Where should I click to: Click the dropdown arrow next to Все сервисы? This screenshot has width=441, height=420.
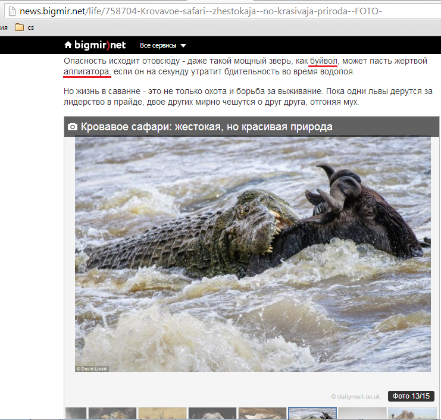(183, 46)
